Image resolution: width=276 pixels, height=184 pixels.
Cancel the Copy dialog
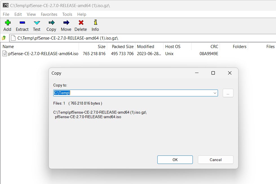pos(215,160)
